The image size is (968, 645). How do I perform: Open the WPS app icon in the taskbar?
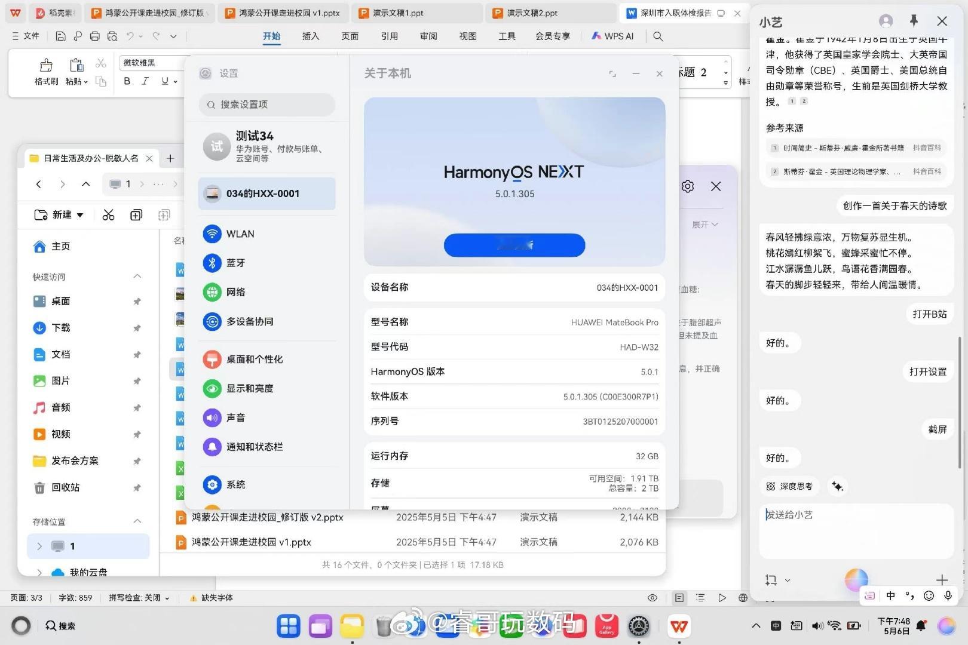click(x=679, y=626)
